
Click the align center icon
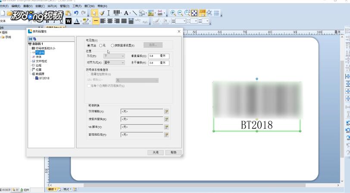(x=110, y=21)
